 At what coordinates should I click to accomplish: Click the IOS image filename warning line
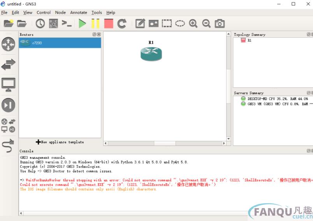(x=88, y=189)
